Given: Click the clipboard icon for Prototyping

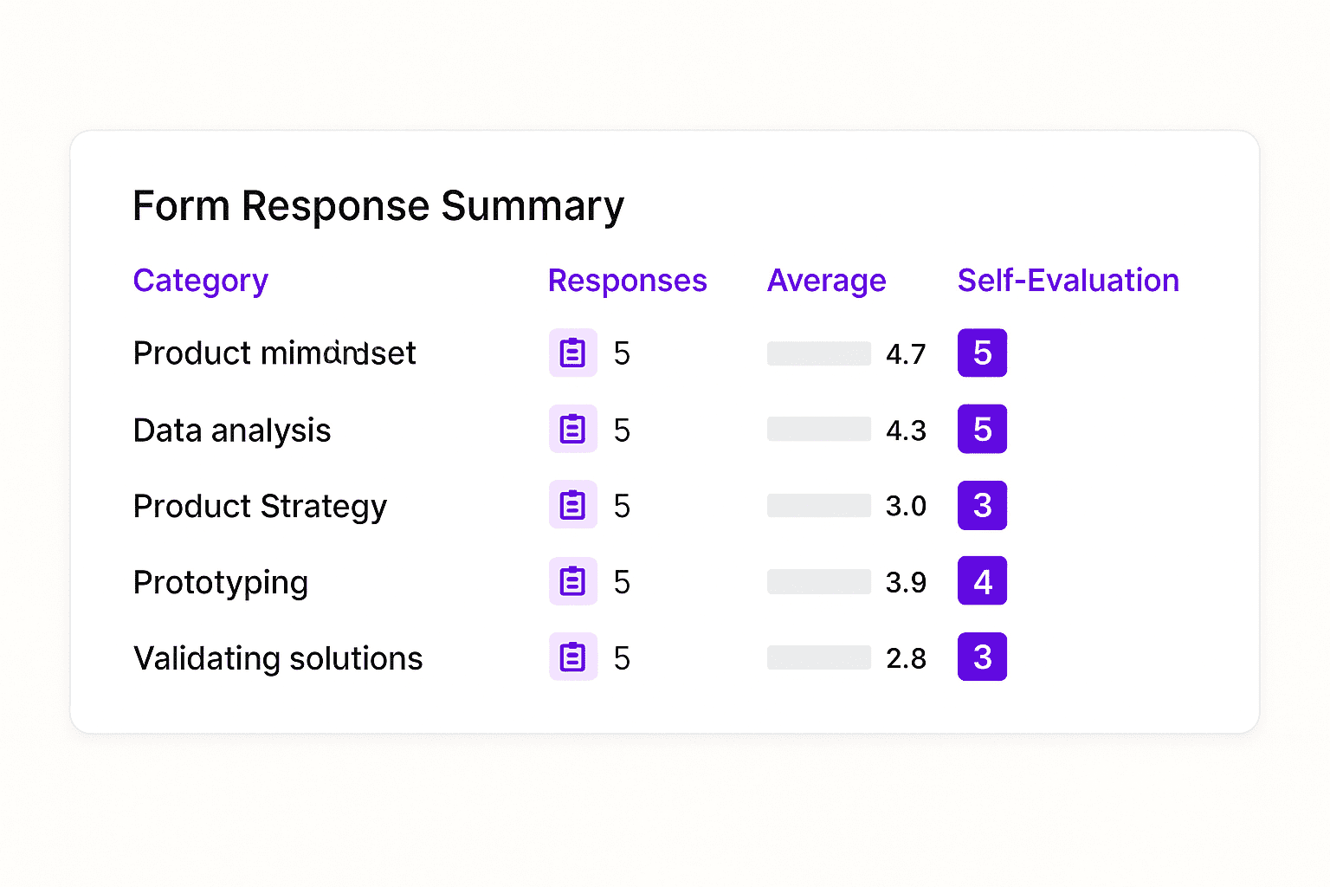Looking at the screenshot, I should [572, 581].
